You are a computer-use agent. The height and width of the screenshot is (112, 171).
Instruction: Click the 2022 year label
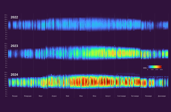[14, 17]
